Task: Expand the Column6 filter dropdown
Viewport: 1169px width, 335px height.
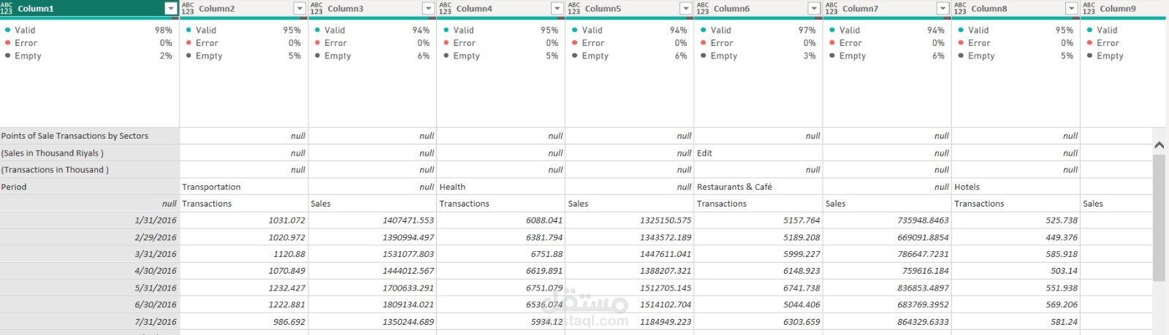Action: pos(814,8)
